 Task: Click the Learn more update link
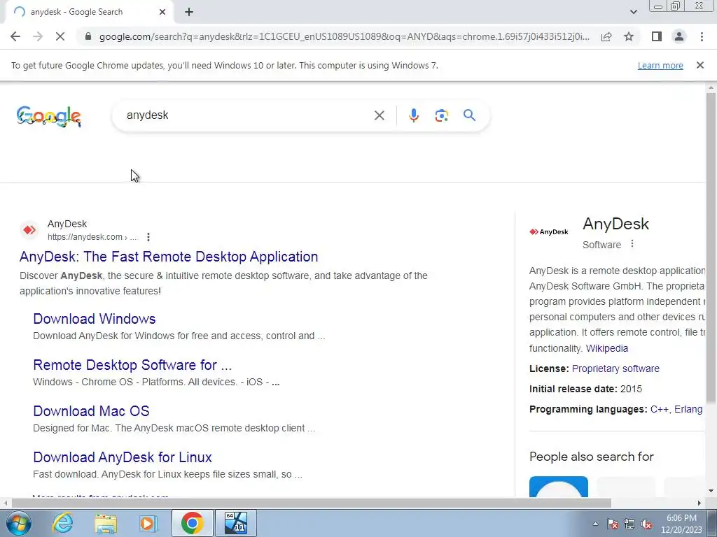point(660,65)
